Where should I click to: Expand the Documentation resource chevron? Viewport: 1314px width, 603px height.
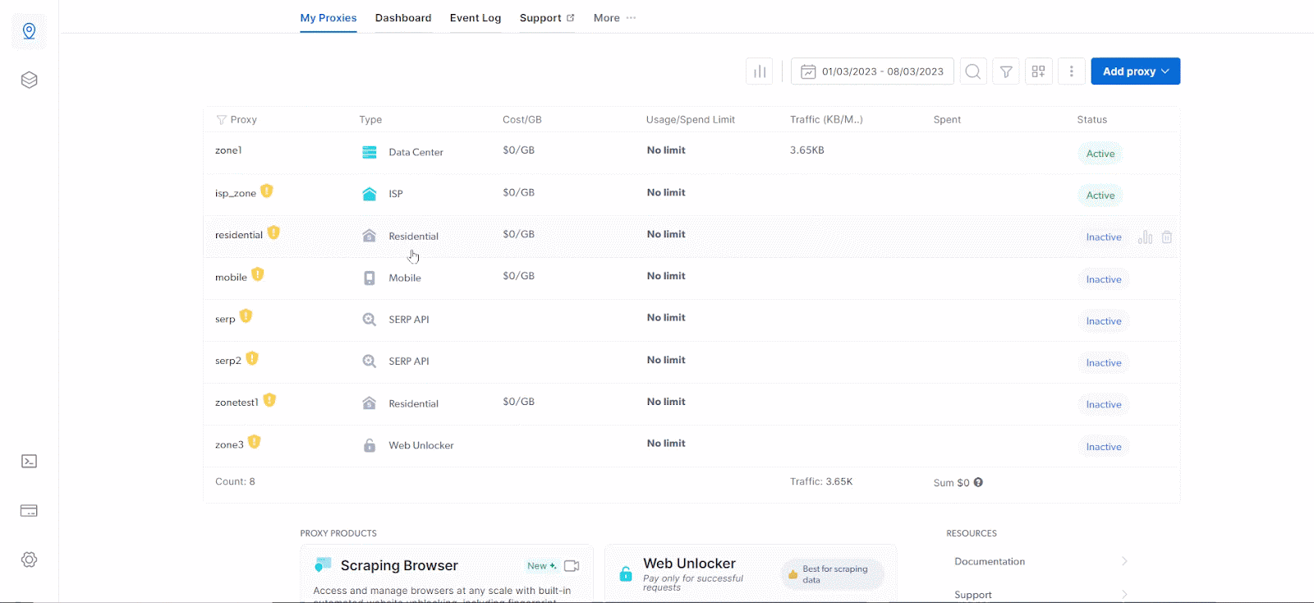pos(1124,561)
